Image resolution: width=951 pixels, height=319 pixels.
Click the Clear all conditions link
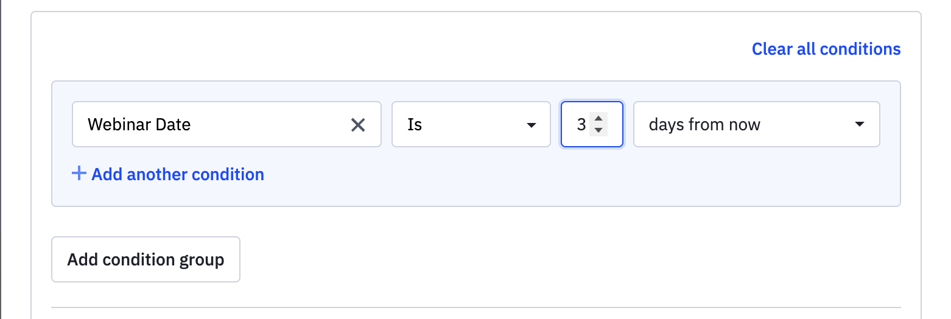pyautogui.click(x=826, y=49)
